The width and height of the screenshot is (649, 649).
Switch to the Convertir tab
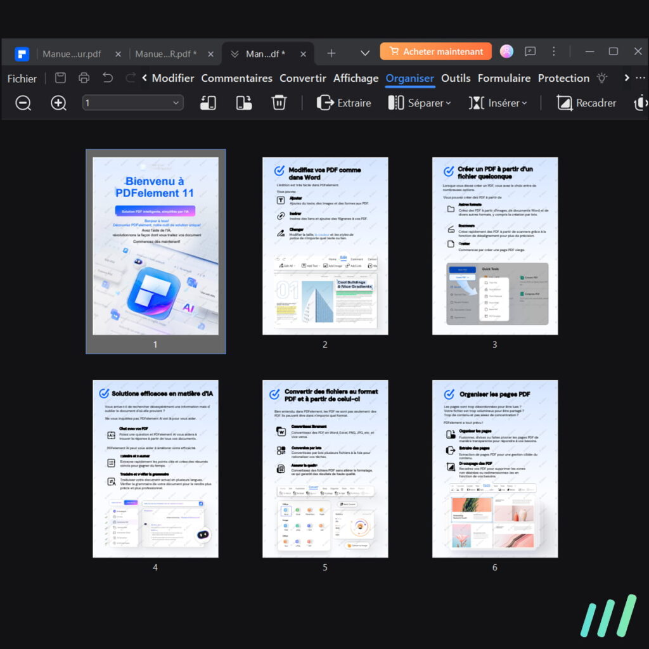tap(302, 78)
